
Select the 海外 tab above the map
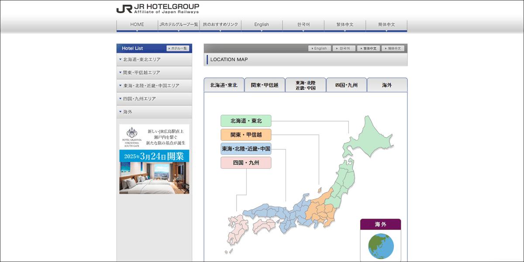click(387, 85)
